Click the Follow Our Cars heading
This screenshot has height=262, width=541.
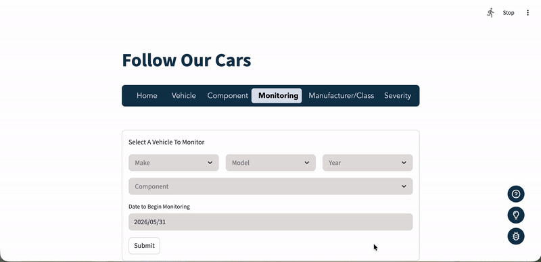click(187, 60)
